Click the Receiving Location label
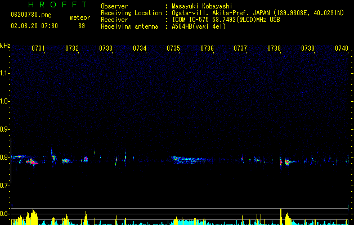This screenshot has width=354, height=225. [x=131, y=13]
